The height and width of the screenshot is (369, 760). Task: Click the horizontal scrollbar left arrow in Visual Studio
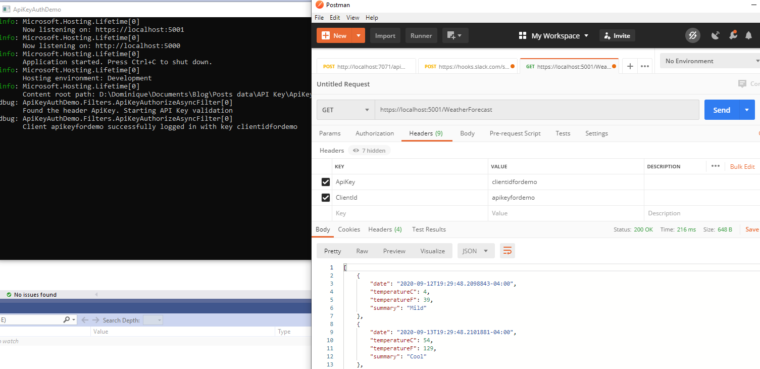click(x=96, y=295)
